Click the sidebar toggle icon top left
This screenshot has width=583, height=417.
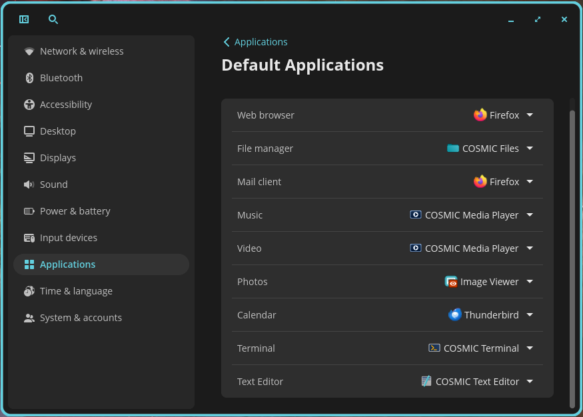pyautogui.click(x=23, y=19)
